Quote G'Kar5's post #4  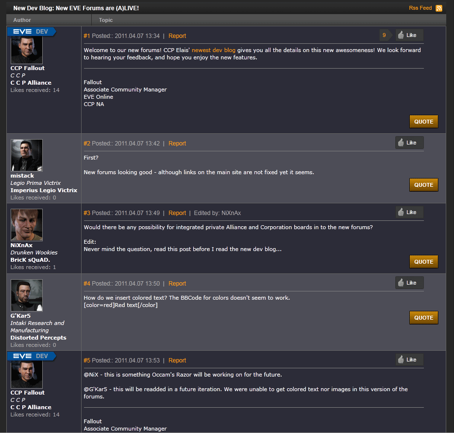coord(423,318)
